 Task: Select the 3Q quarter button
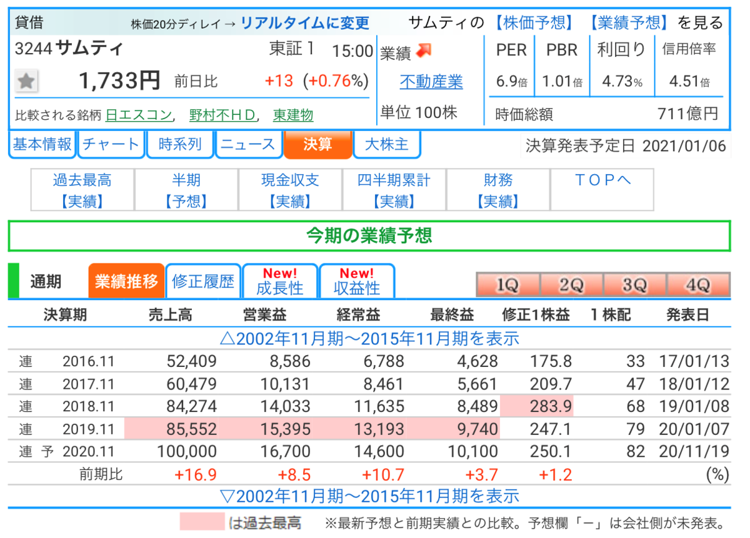click(x=634, y=285)
